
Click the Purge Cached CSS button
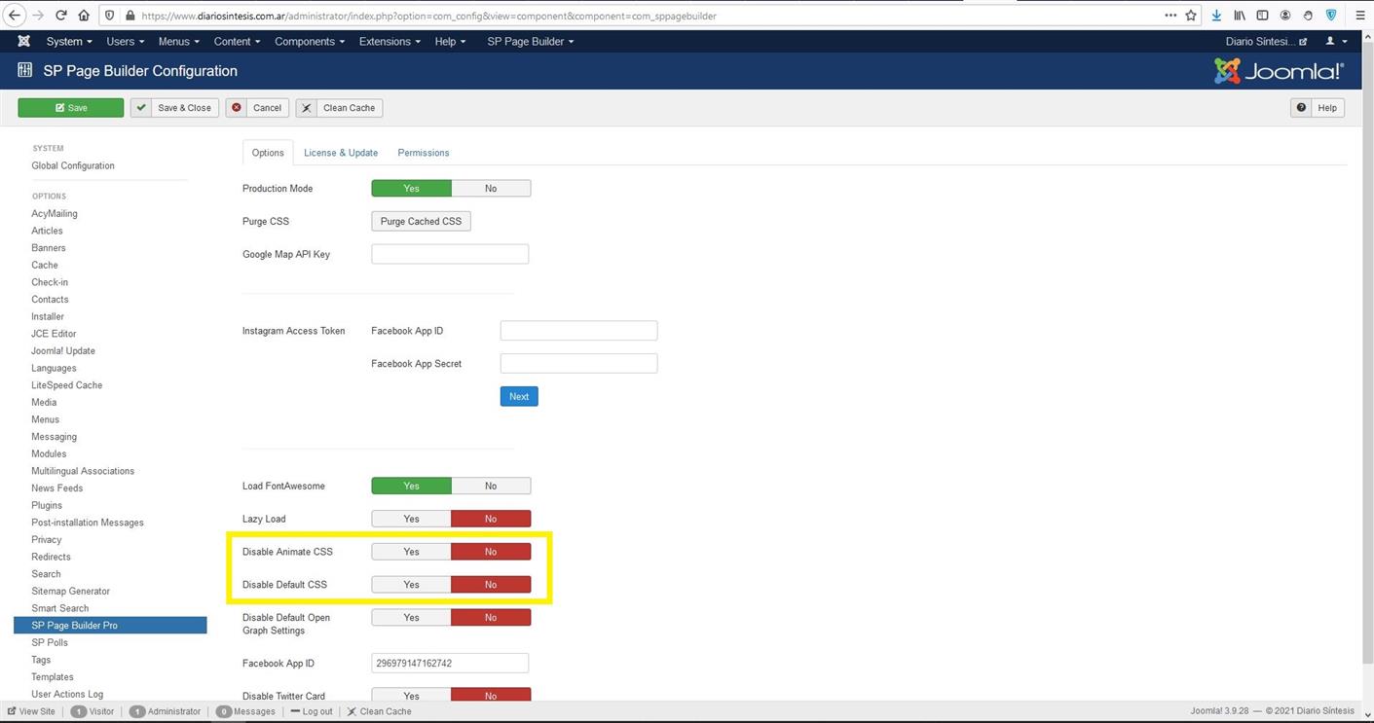click(421, 222)
